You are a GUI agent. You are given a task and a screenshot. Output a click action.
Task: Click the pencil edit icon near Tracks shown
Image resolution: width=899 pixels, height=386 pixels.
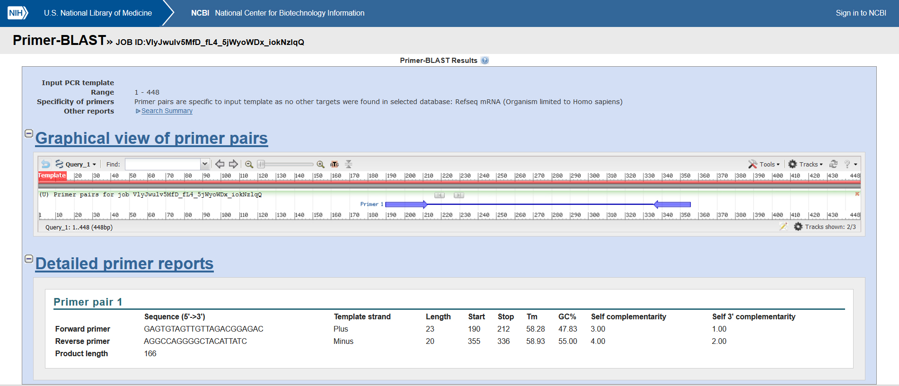click(x=783, y=227)
